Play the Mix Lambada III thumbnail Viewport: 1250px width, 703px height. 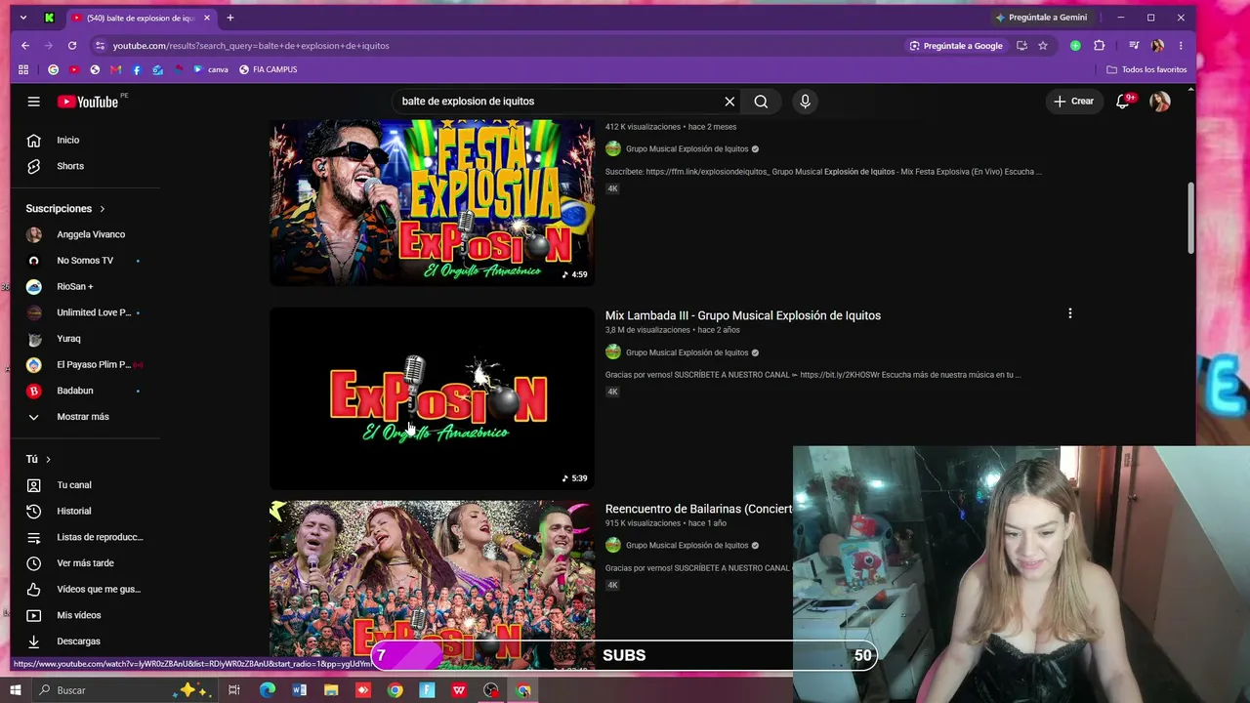[x=432, y=398]
